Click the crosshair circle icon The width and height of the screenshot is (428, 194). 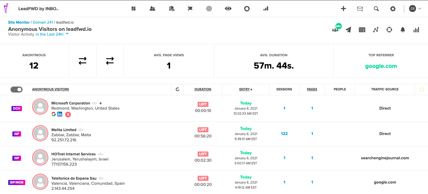(x=389, y=30)
